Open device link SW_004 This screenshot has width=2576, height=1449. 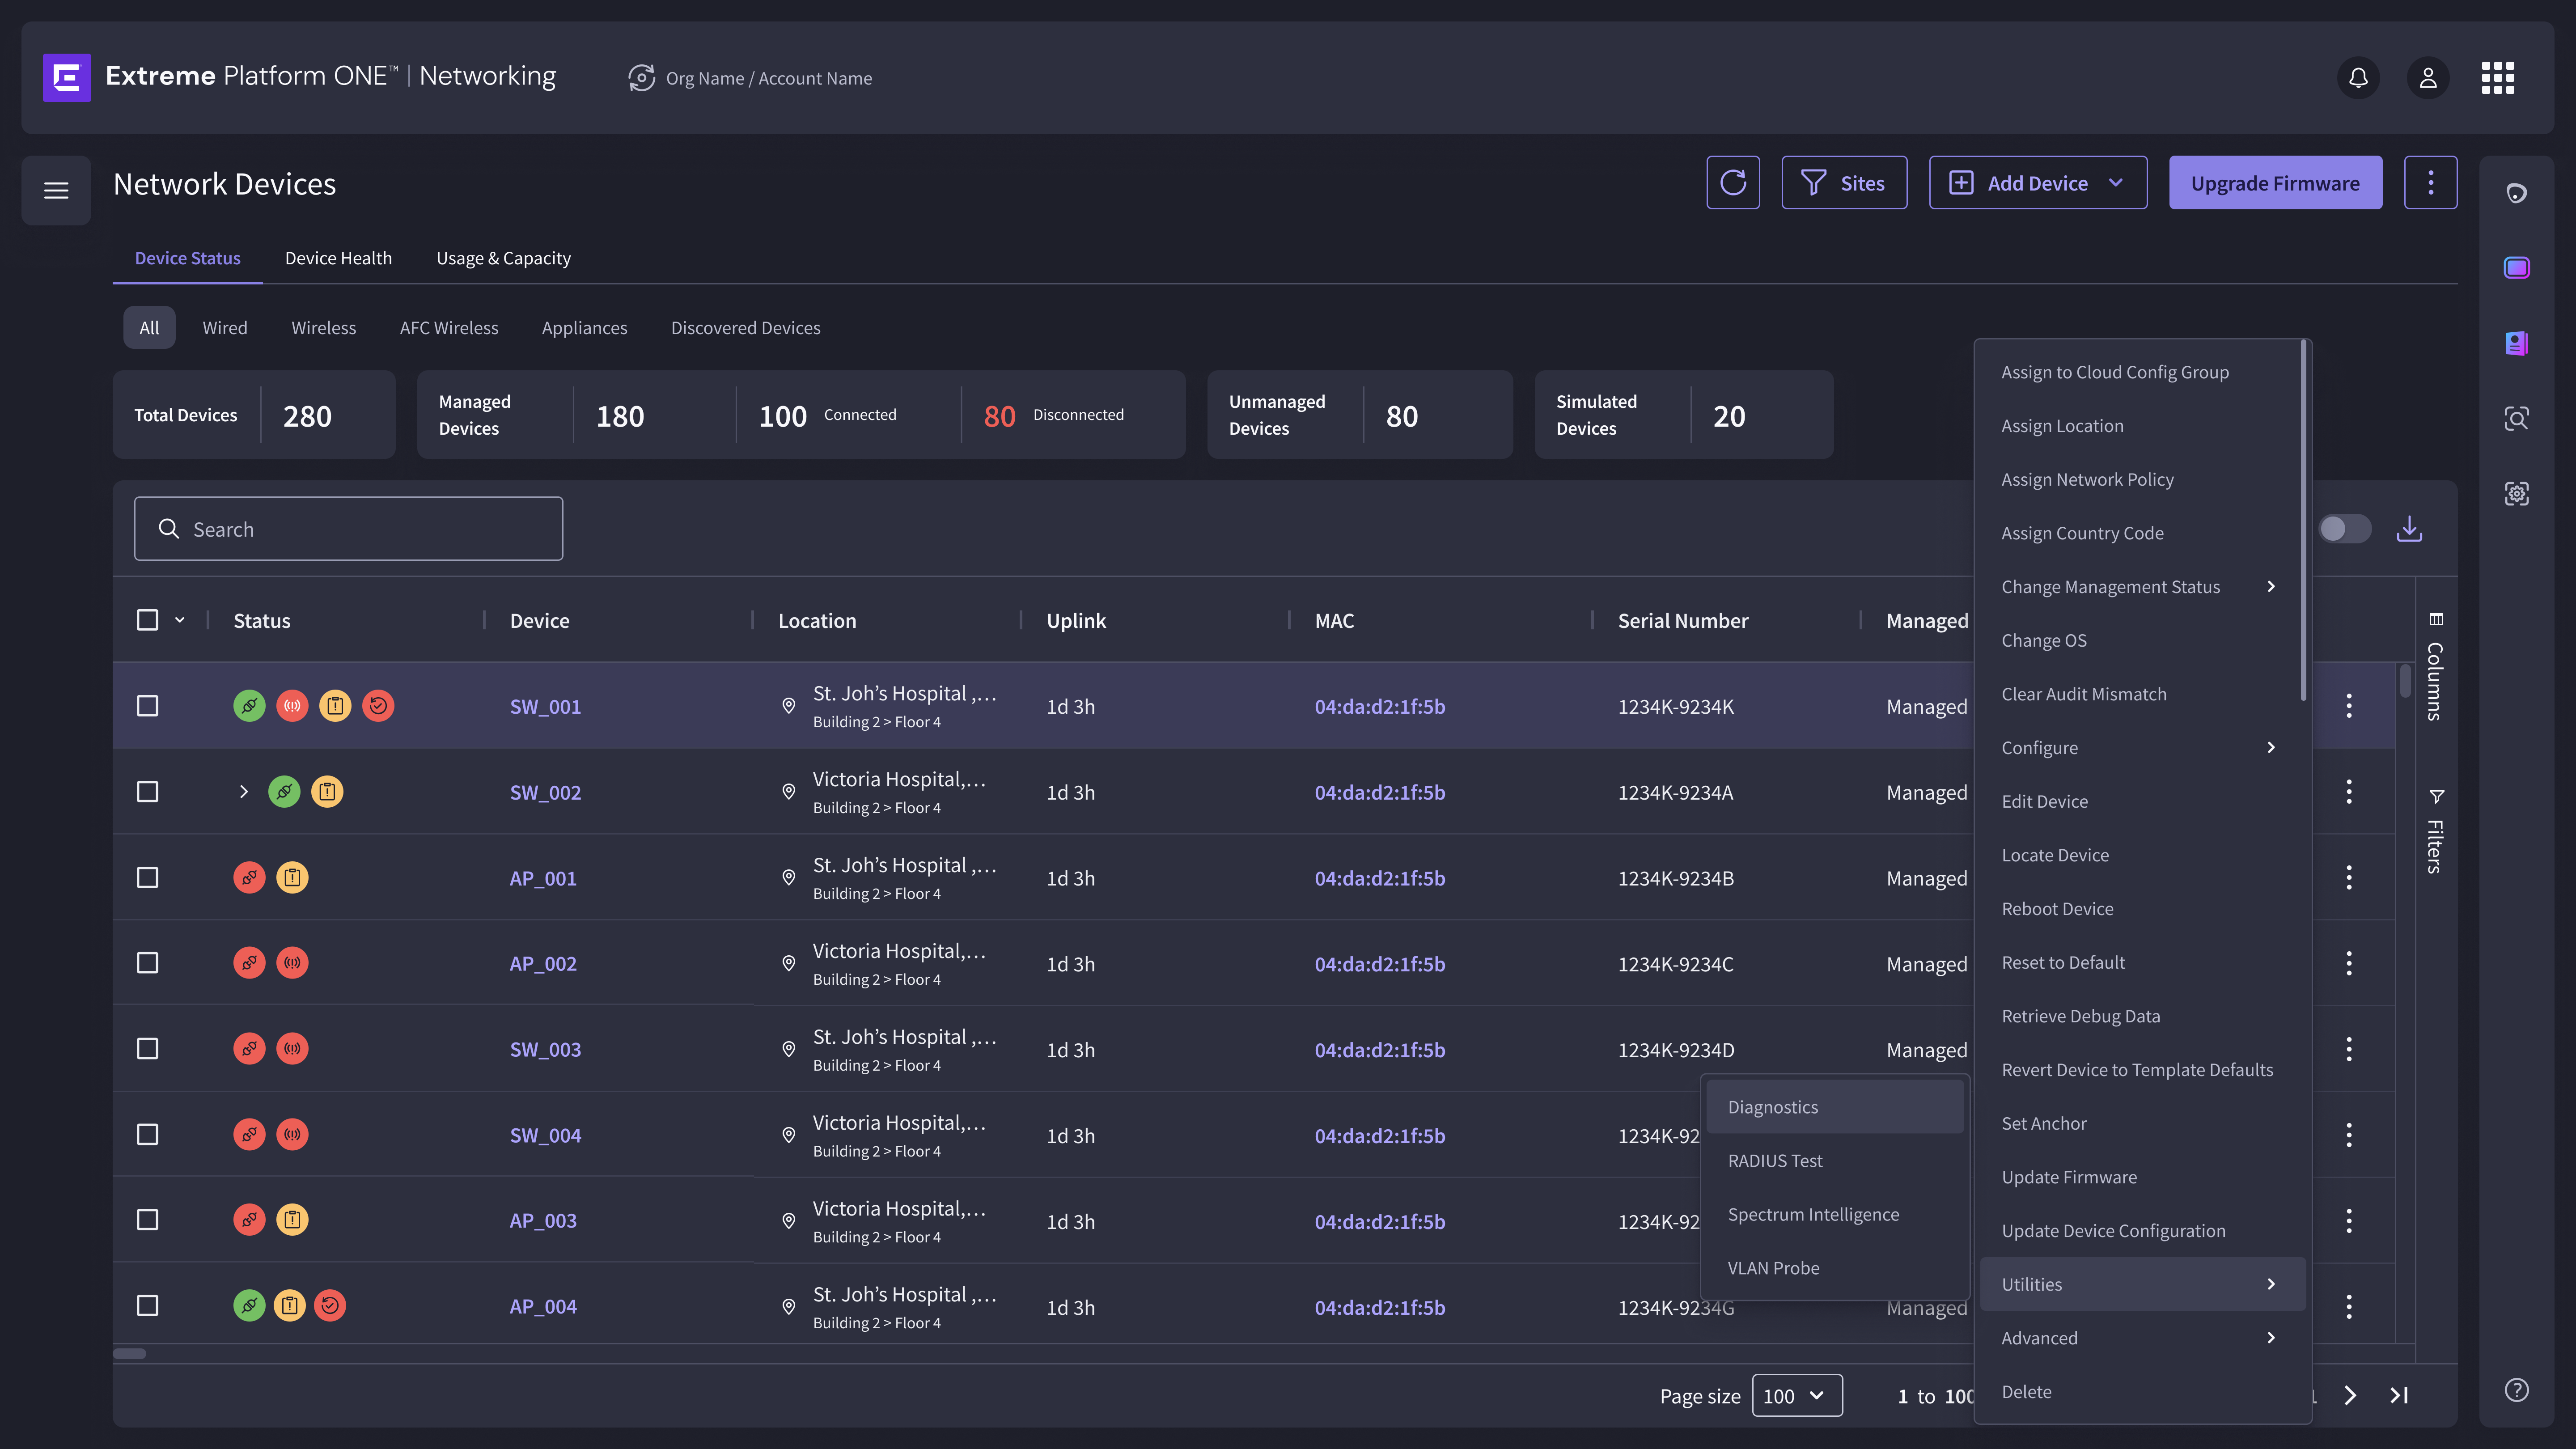click(x=545, y=1136)
